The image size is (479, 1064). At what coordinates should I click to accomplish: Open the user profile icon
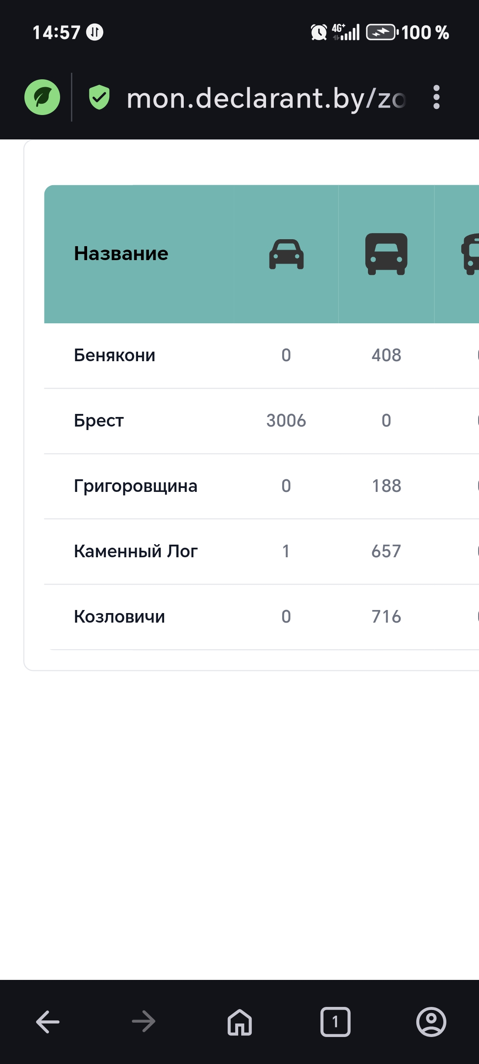(x=431, y=1021)
